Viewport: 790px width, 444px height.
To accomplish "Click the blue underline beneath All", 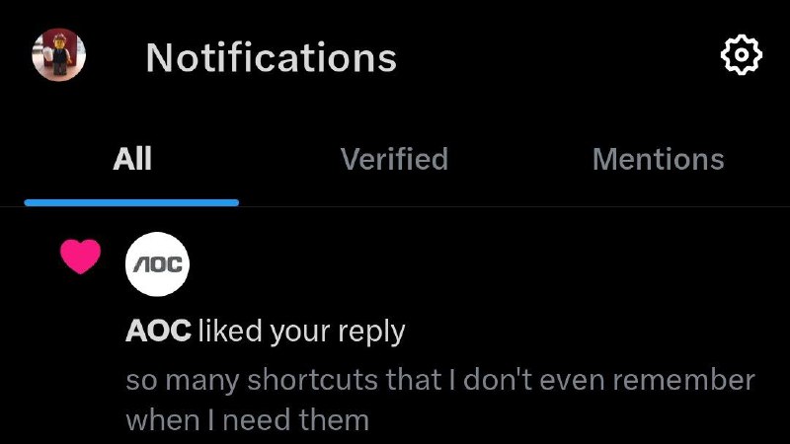I will point(132,202).
